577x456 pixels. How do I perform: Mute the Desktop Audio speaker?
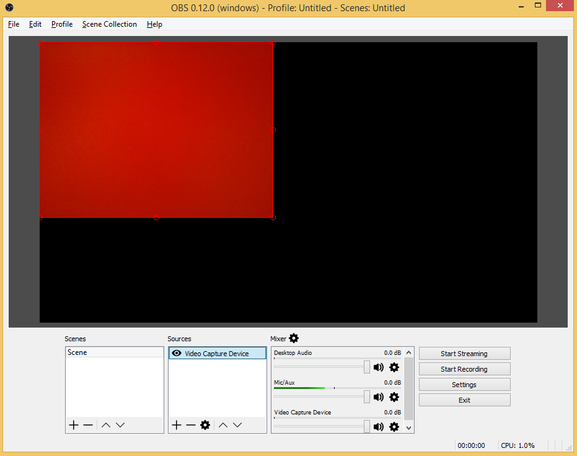pyautogui.click(x=379, y=367)
